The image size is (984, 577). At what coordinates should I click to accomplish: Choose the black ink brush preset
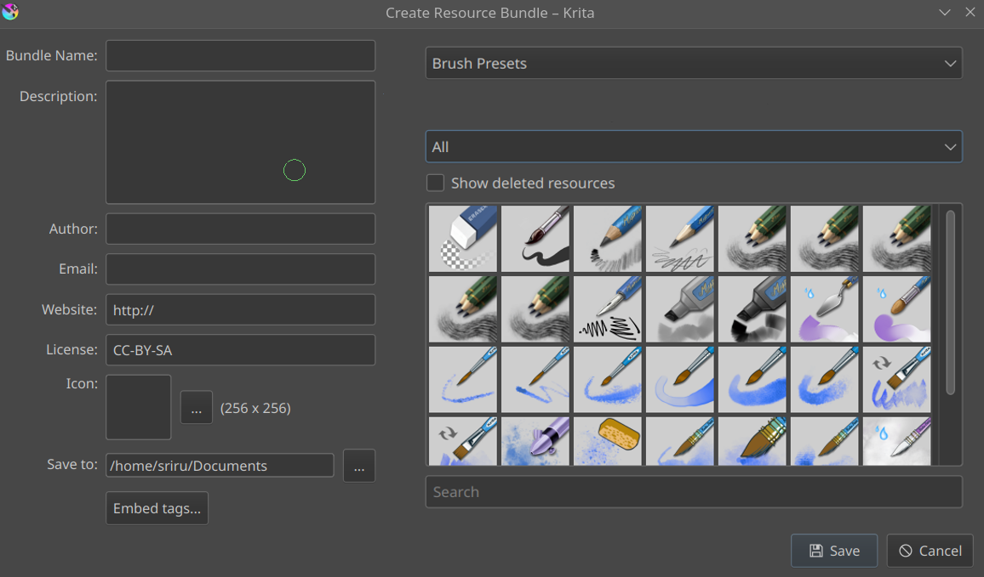point(535,239)
